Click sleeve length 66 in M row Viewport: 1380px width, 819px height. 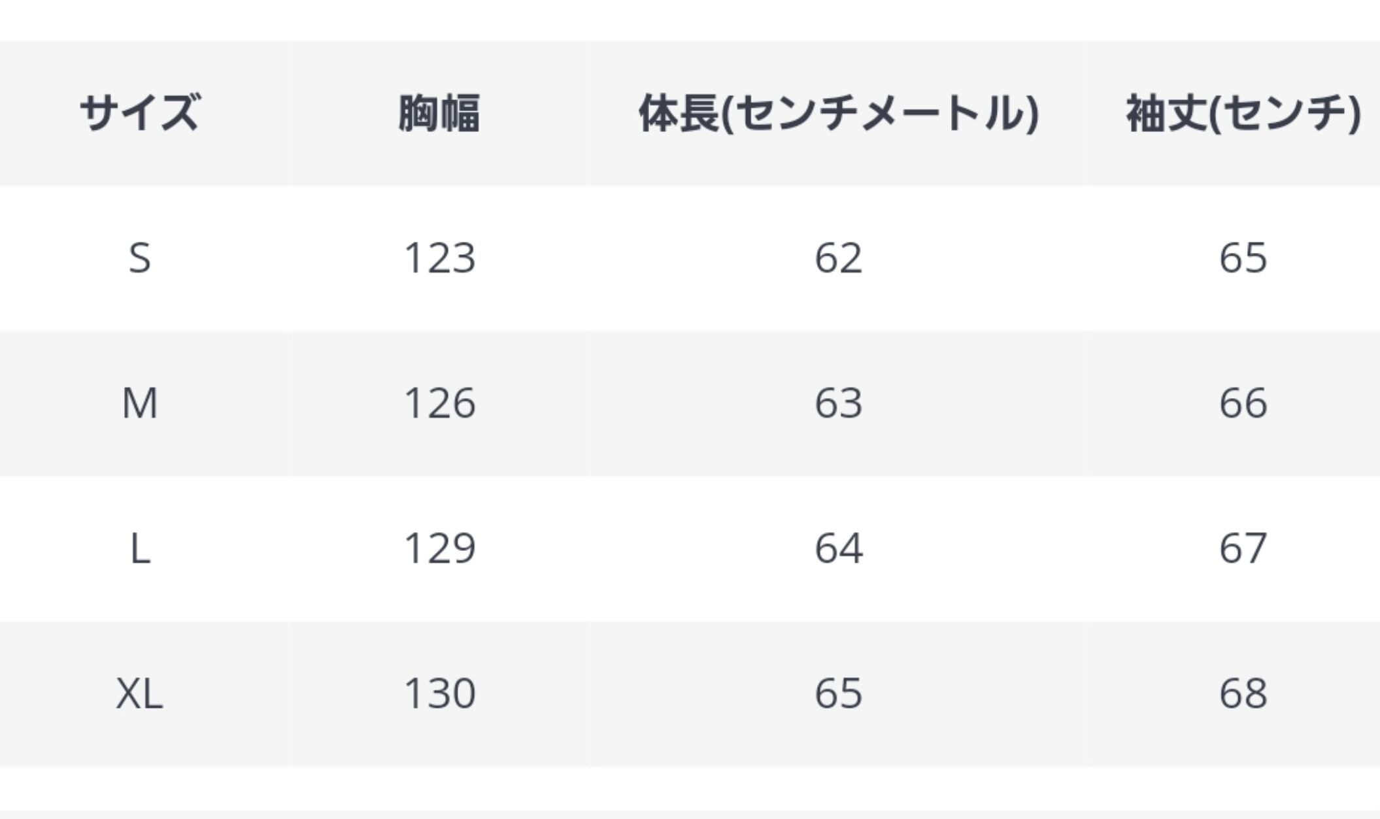pos(1243,403)
